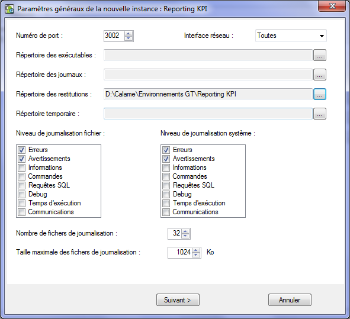Check Debug under journalisation système
Image resolution: width=350 pixels, height=319 pixels.
[x=166, y=194]
